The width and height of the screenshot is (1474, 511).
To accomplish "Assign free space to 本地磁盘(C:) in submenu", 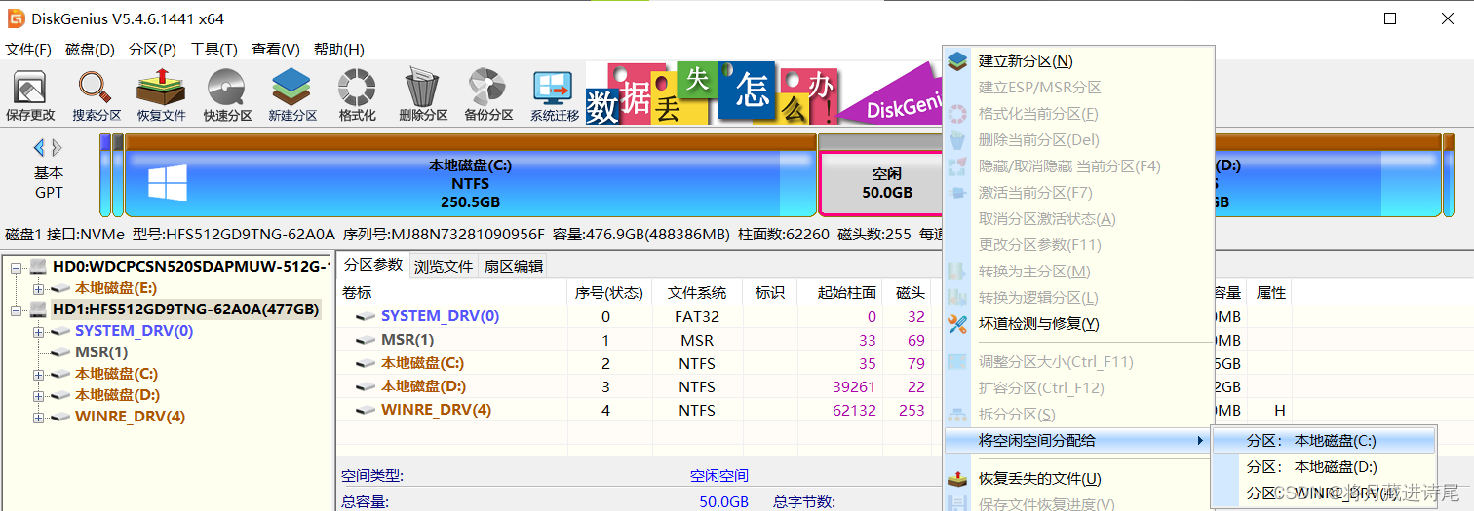I will (x=1324, y=441).
